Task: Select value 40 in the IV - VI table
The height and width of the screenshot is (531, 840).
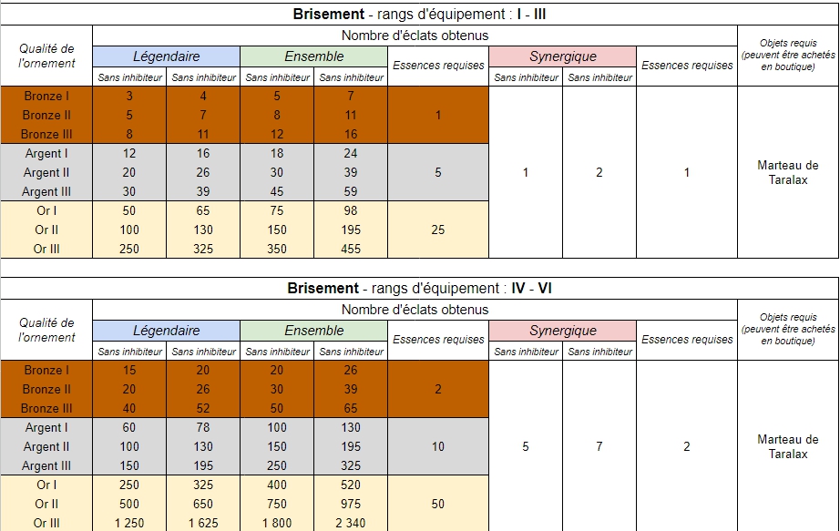Action: tap(129, 408)
